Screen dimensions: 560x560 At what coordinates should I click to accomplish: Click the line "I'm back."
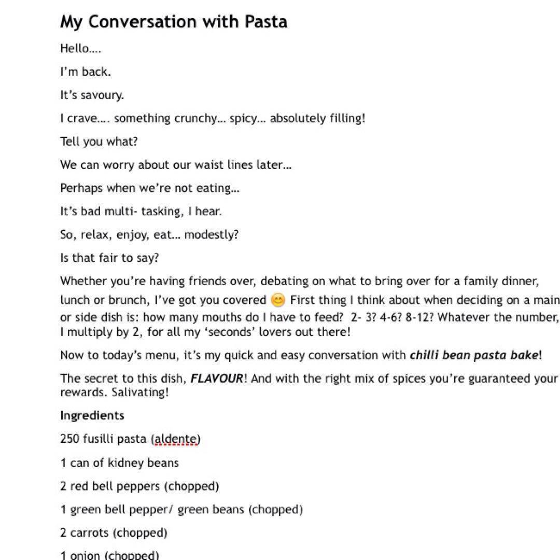pos(86,72)
